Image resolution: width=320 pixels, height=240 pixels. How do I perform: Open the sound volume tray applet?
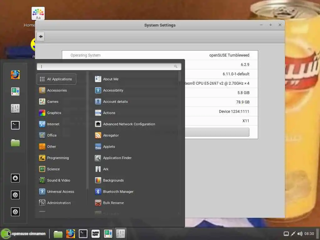click(300, 234)
